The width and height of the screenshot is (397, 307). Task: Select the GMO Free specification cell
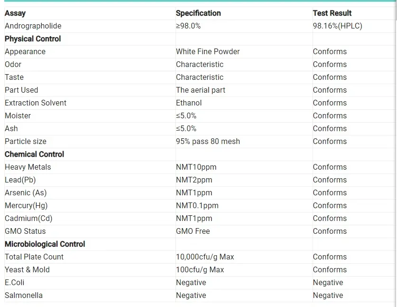point(193,231)
